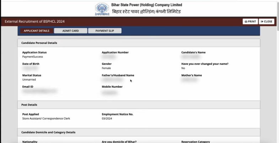This screenshot has height=143, width=279.
Task: Click the vertical scrollbar thumb
Action: tap(278, 17)
